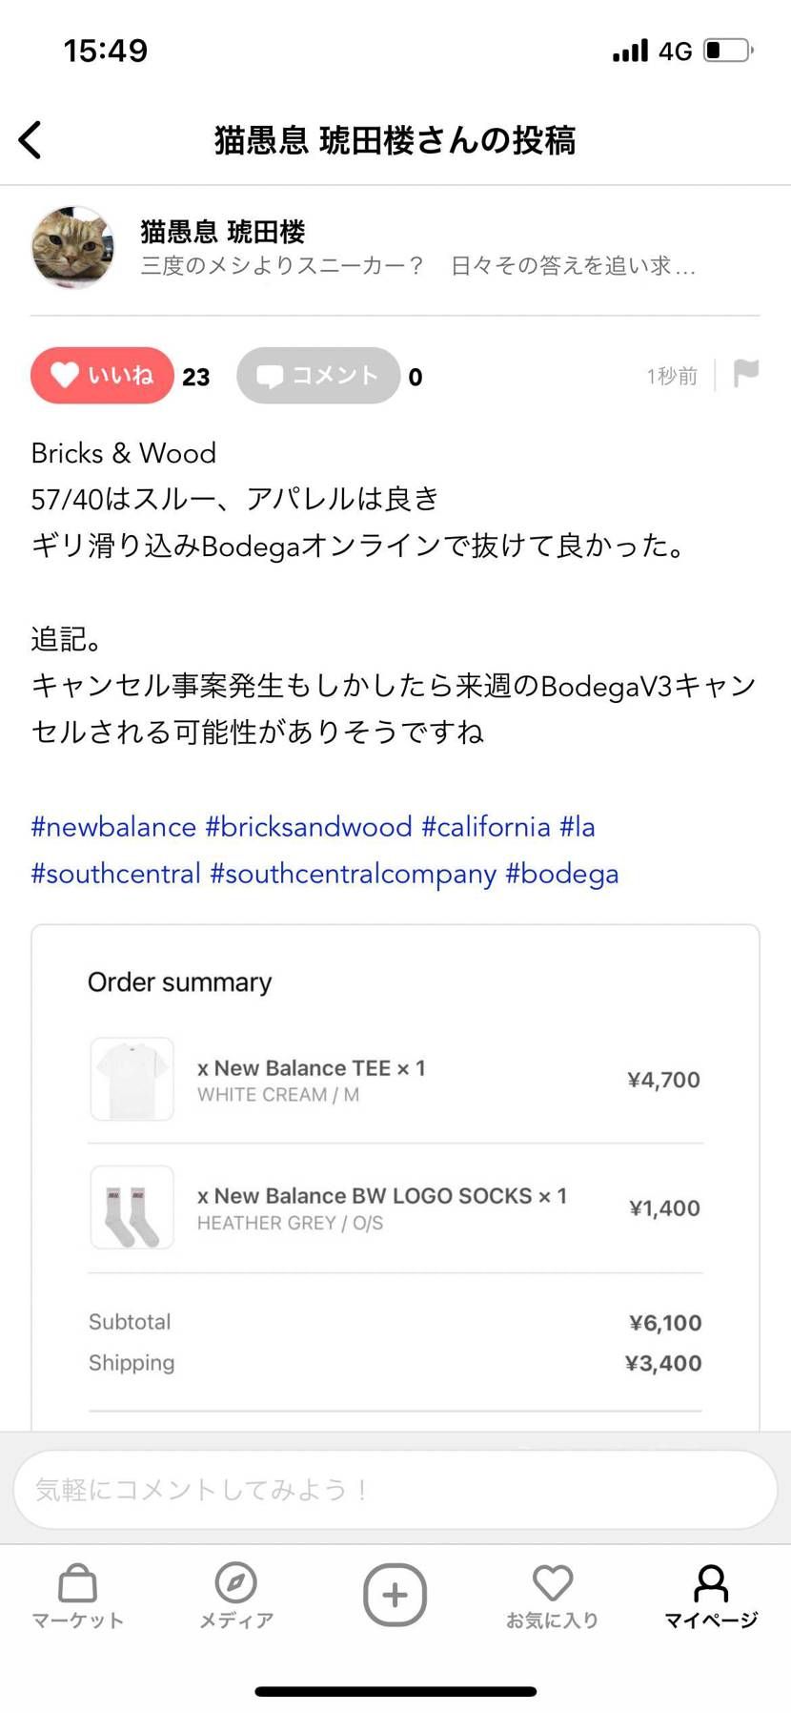This screenshot has height=1713, width=791.
Task: Open the マーケット market tab
Action: (x=78, y=1595)
